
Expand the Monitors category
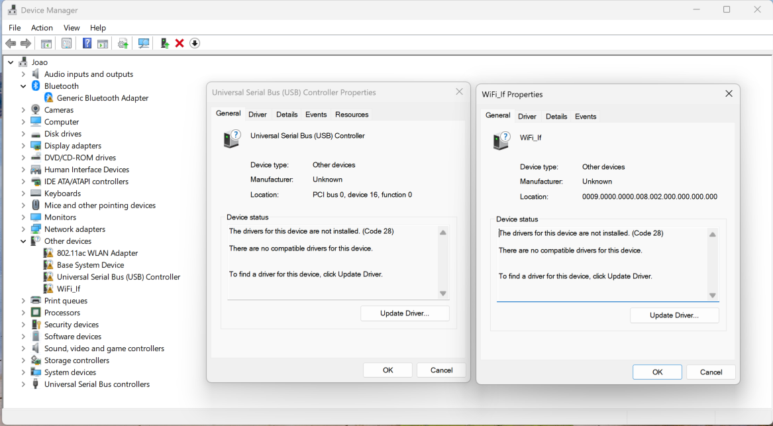coord(23,217)
